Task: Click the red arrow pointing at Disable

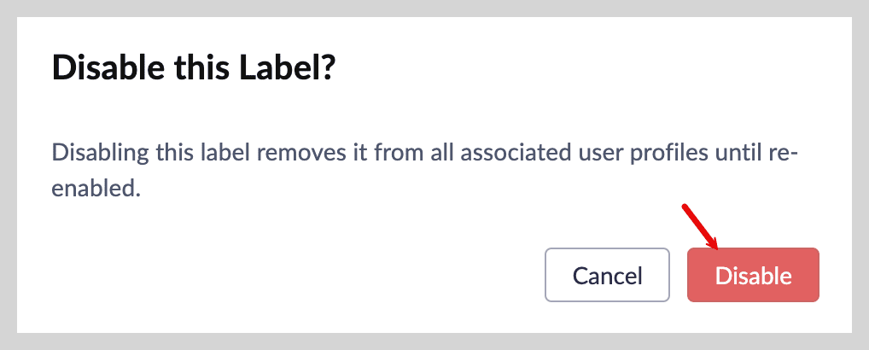Action: click(700, 225)
